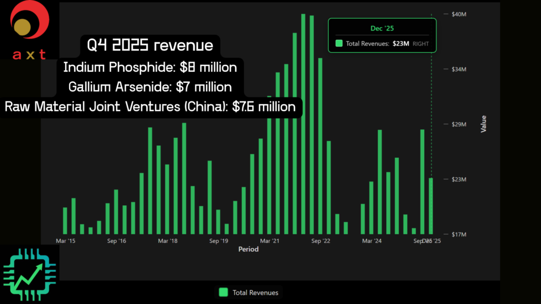Image resolution: width=541 pixels, height=304 pixels.
Task: Toggle the RIGHT axis label in the tooltip
Action: click(422, 44)
